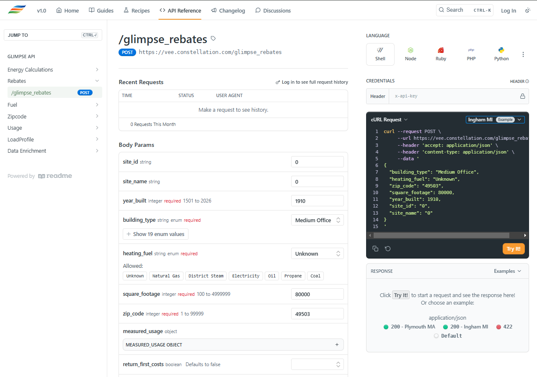Click the Constellation logo icon
This screenshot has width=537, height=377.
click(17, 10)
